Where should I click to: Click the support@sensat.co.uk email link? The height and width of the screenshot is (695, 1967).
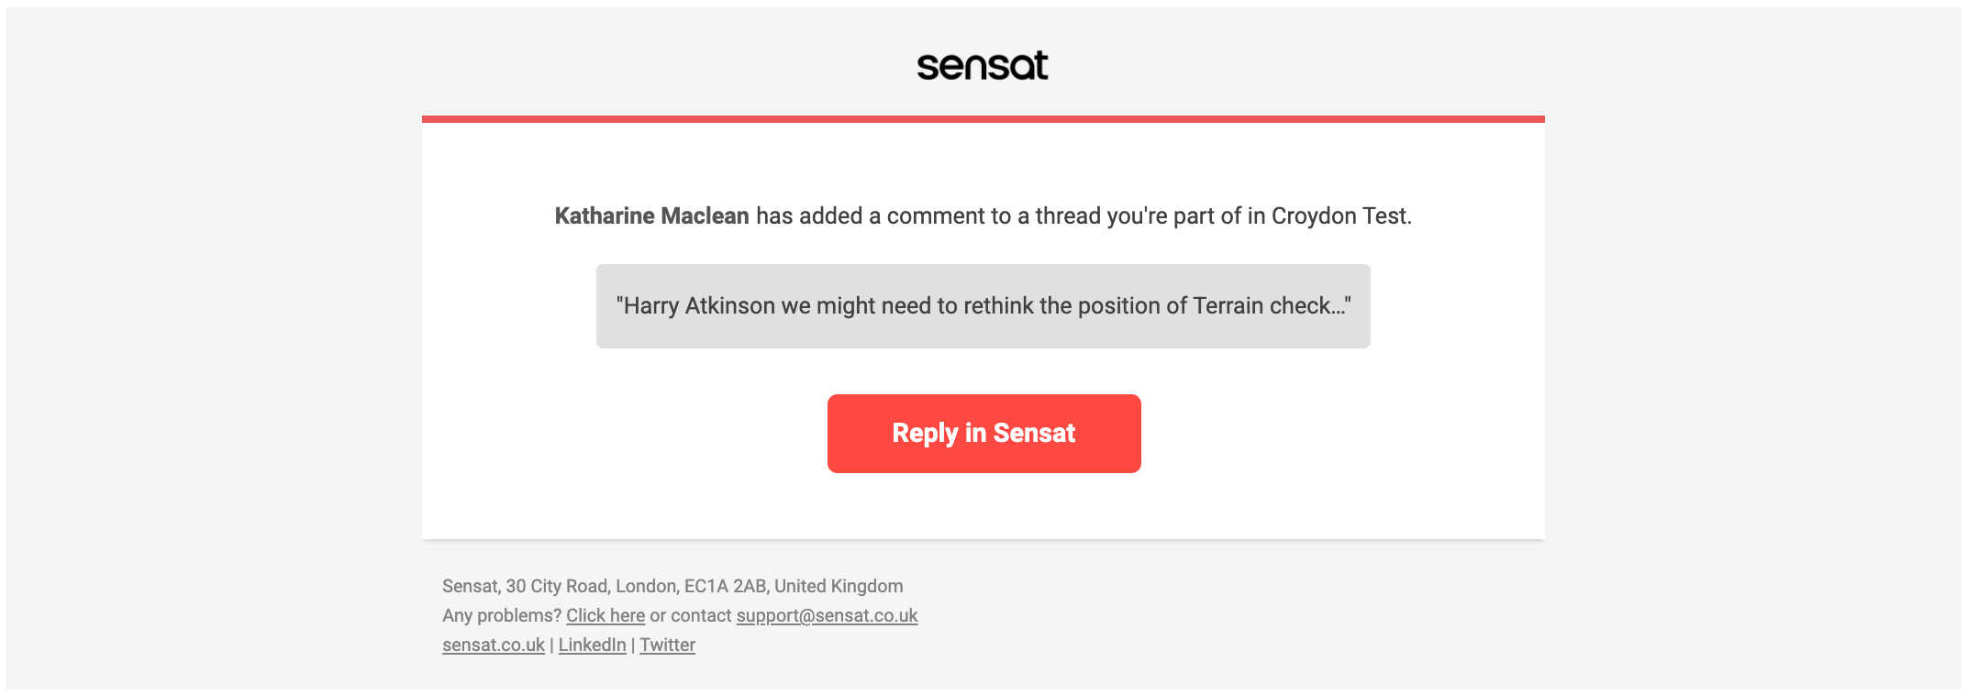pyautogui.click(x=827, y=615)
